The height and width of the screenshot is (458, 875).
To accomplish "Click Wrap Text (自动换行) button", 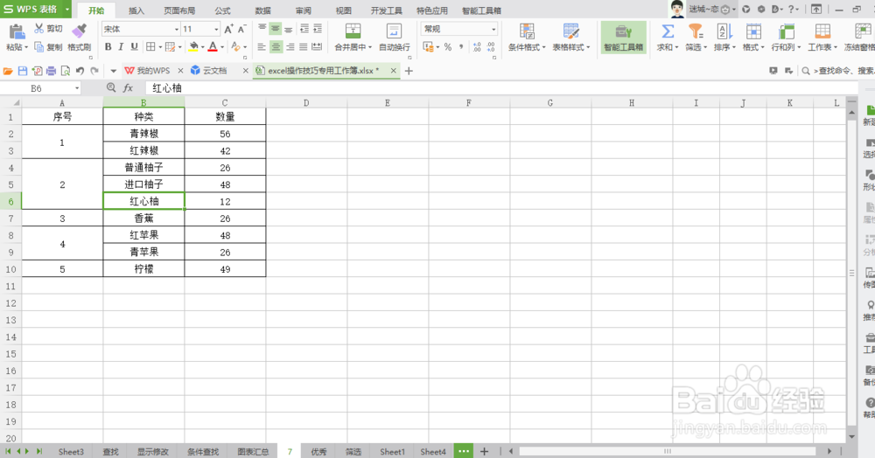I will [x=394, y=38].
